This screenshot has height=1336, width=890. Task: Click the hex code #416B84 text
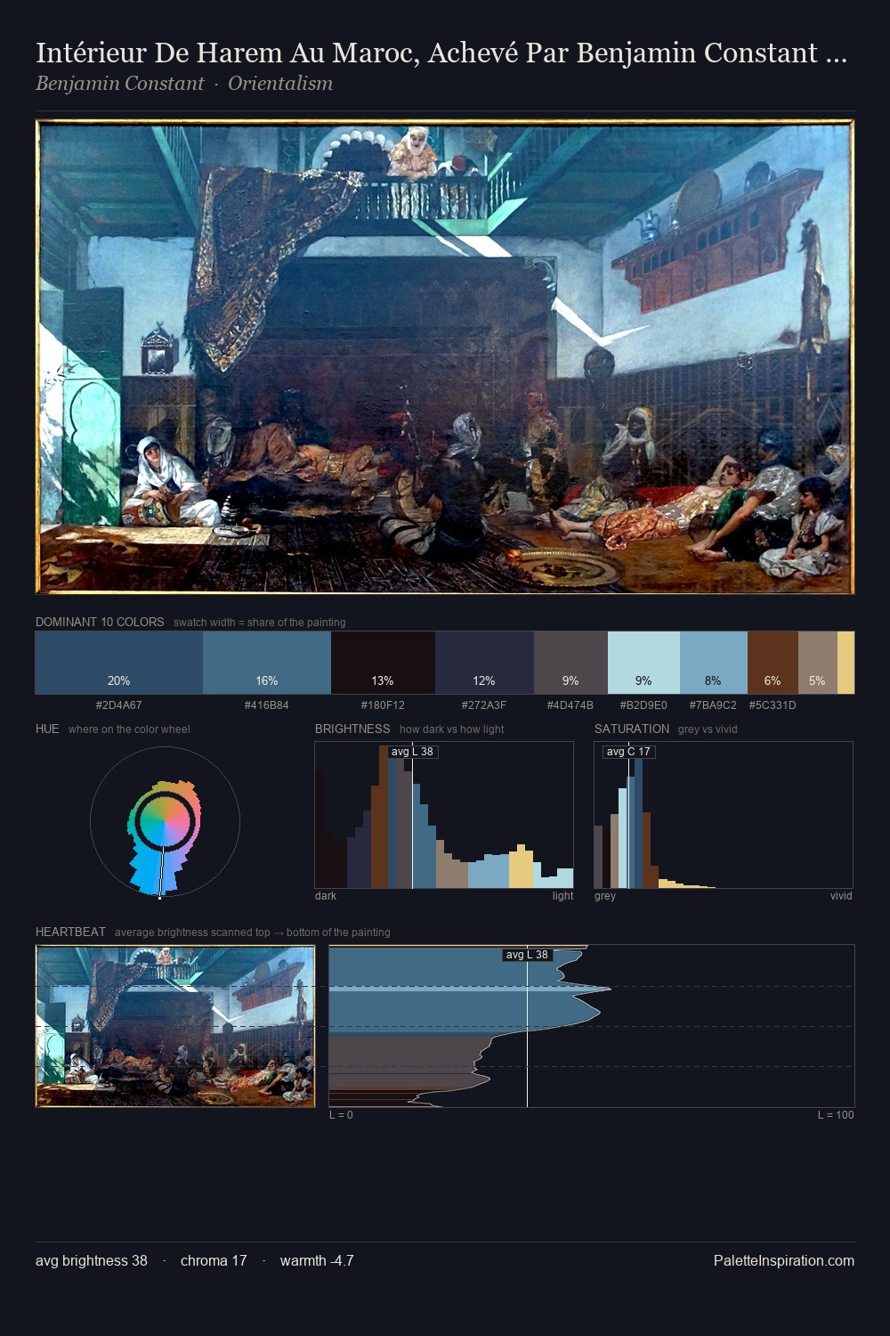266,705
